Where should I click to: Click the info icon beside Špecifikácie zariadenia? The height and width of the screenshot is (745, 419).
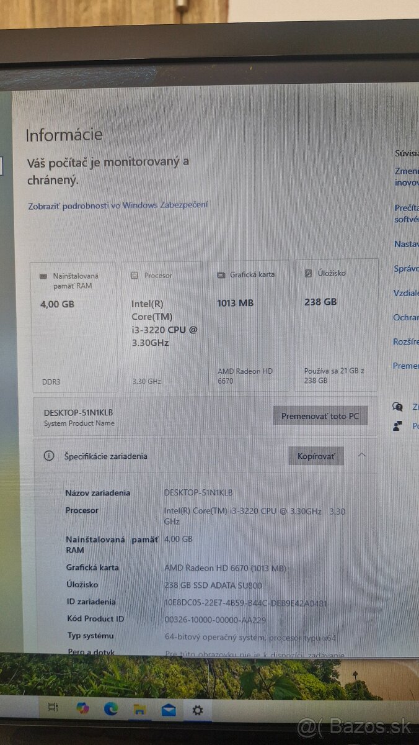click(49, 456)
